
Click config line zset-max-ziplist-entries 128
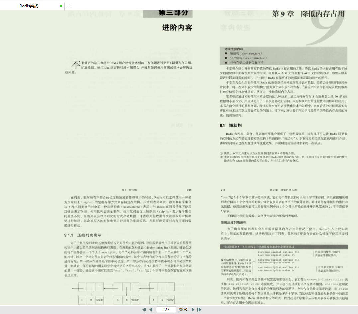tap(278, 267)
